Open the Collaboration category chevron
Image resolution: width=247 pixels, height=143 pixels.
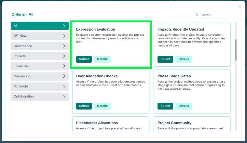pyautogui.click(x=64, y=97)
